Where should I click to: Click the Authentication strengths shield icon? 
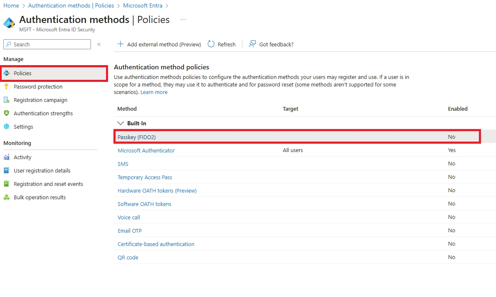(6, 113)
